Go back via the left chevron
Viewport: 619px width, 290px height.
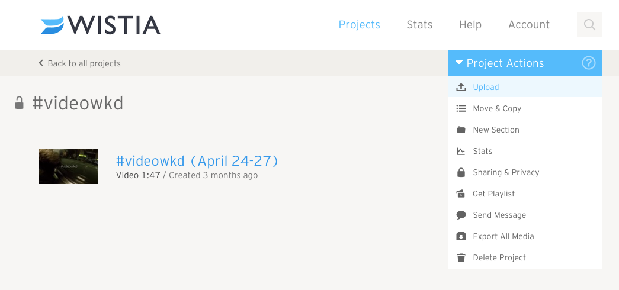click(41, 63)
